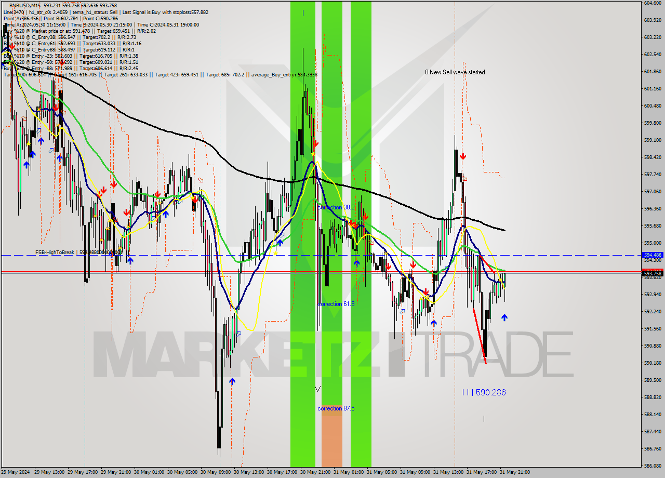Viewport: 665px width, 478px height.
Task: Click the 601.860 price axis value
Action: click(x=652, y=72)
